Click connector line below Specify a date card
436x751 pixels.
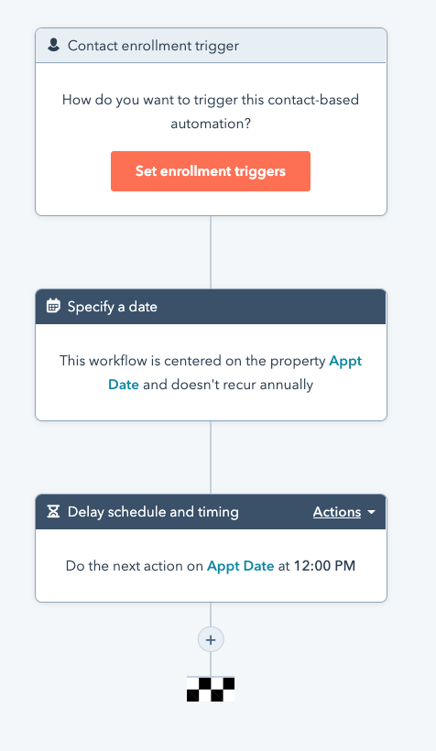click(211, 457)
